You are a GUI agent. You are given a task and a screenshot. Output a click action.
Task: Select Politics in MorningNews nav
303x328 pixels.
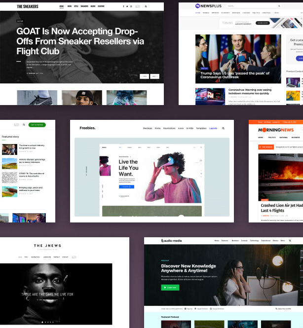[x=272, y=138]
